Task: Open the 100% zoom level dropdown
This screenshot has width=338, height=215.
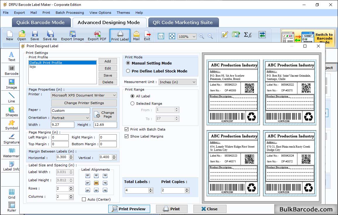Action: (x=187, y=36)
